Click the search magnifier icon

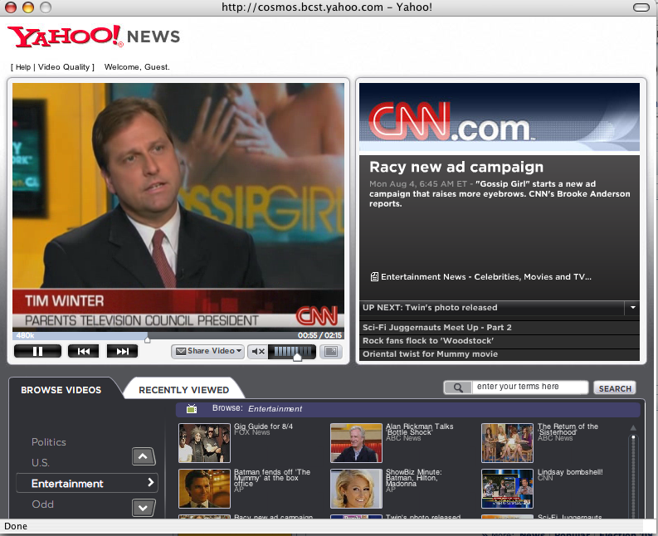click(458, 387)
